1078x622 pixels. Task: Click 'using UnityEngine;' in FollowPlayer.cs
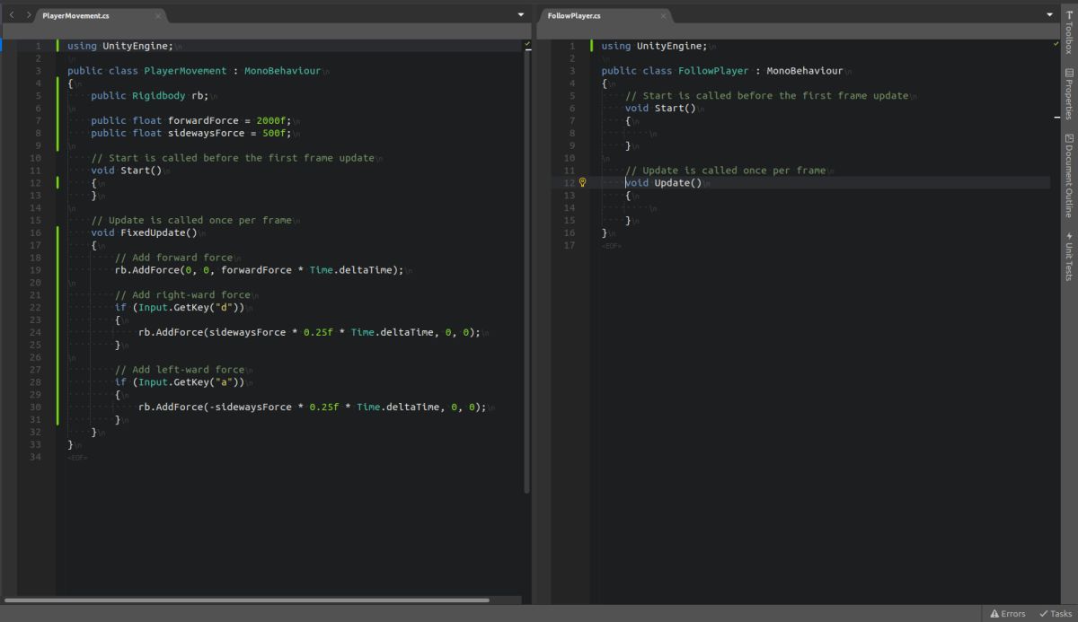[x=654, y=46]
